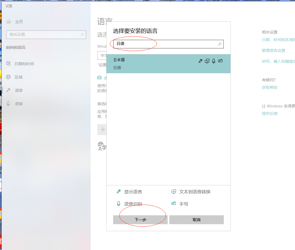Click 语音识别 legend microphone icon
Image resolution: width=295 pixels, height=250 pixels.
point(118,204)
